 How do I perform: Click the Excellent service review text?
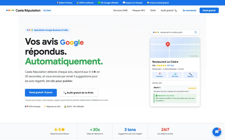tap(171, 91)
